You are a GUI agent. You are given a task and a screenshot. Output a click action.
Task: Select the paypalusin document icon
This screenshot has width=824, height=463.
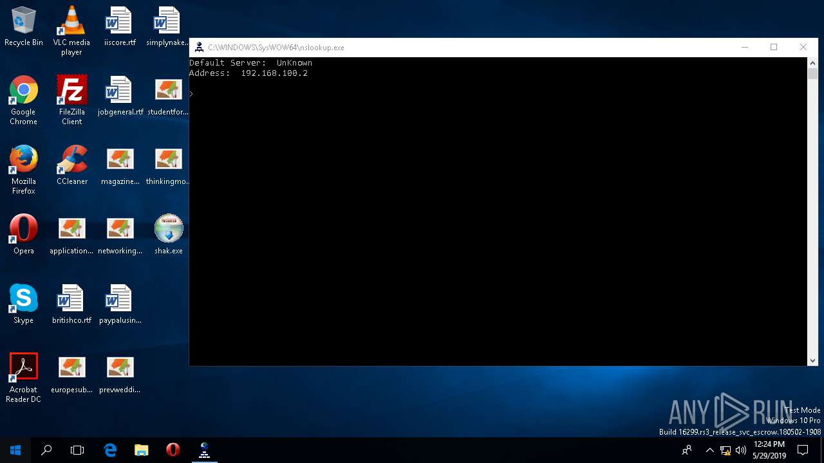pos(120,305)
